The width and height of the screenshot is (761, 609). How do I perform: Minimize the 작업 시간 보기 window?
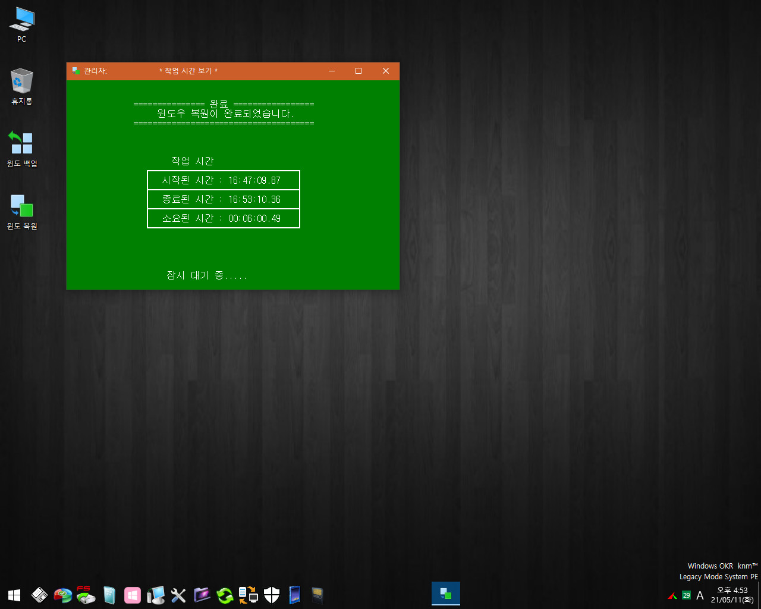click(x=332, y=71)
